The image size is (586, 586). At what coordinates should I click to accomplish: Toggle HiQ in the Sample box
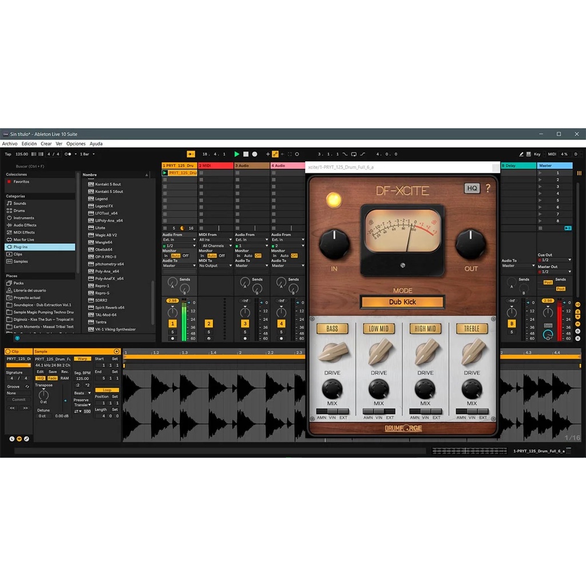[x=40, y=378]
